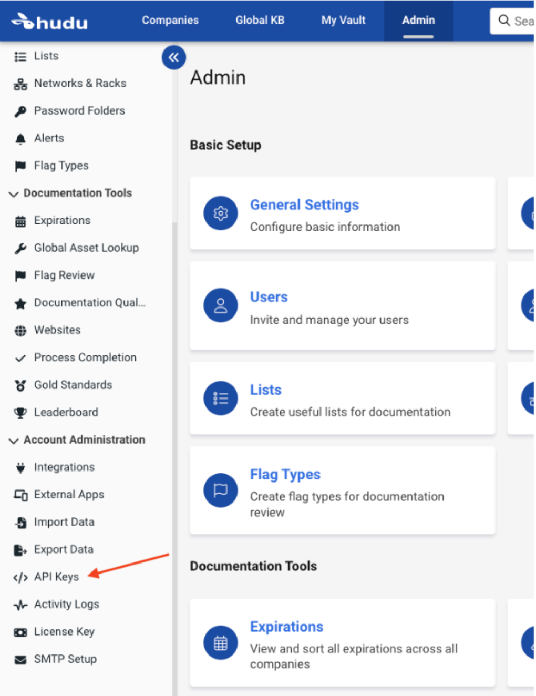Open Activity Logs via the waveform icon
Image resolution: width=536 pixels, height=696 pixels.
click(20, 604)
